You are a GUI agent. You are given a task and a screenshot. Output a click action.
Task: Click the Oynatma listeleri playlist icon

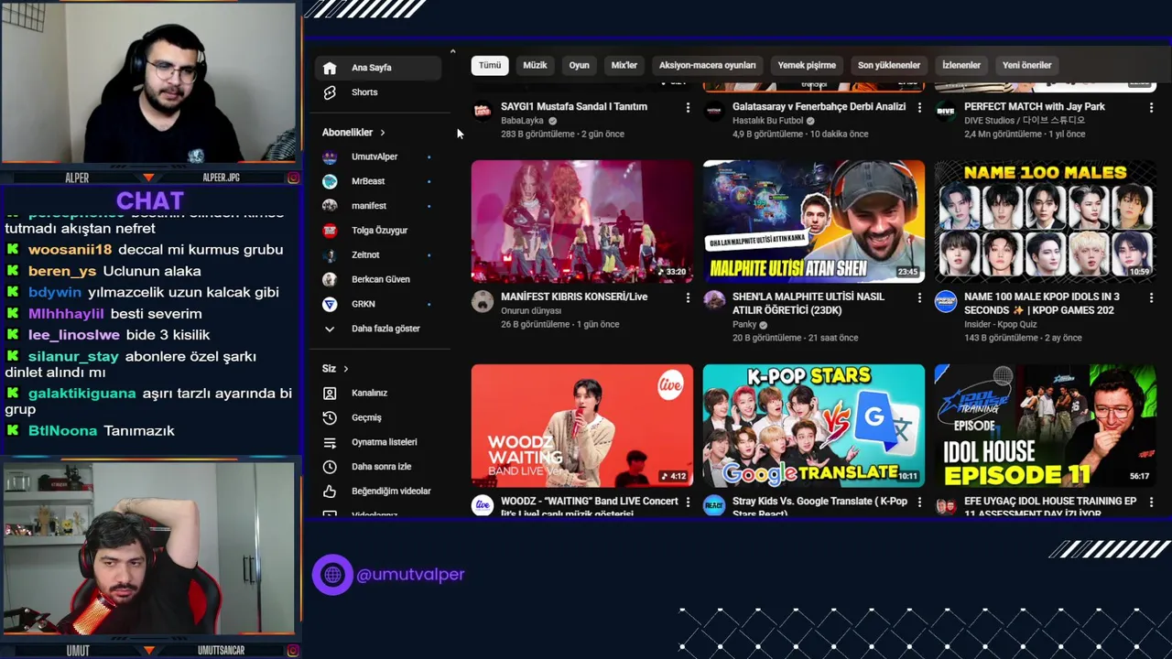(x=330, y=442)
